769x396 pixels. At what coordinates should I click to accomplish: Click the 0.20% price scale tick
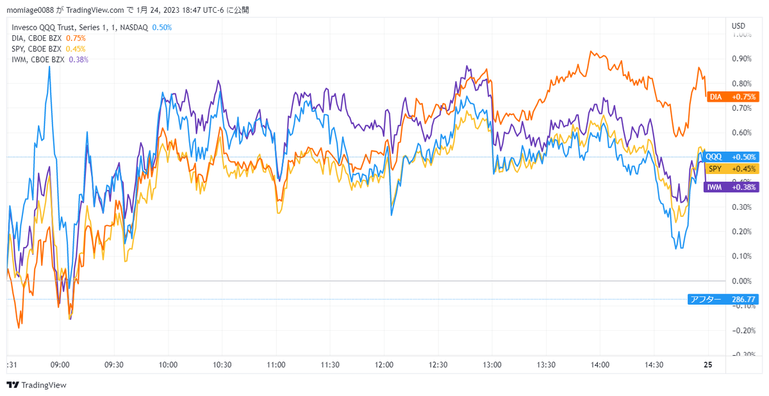pyautogui.click(x=742, y=232)
